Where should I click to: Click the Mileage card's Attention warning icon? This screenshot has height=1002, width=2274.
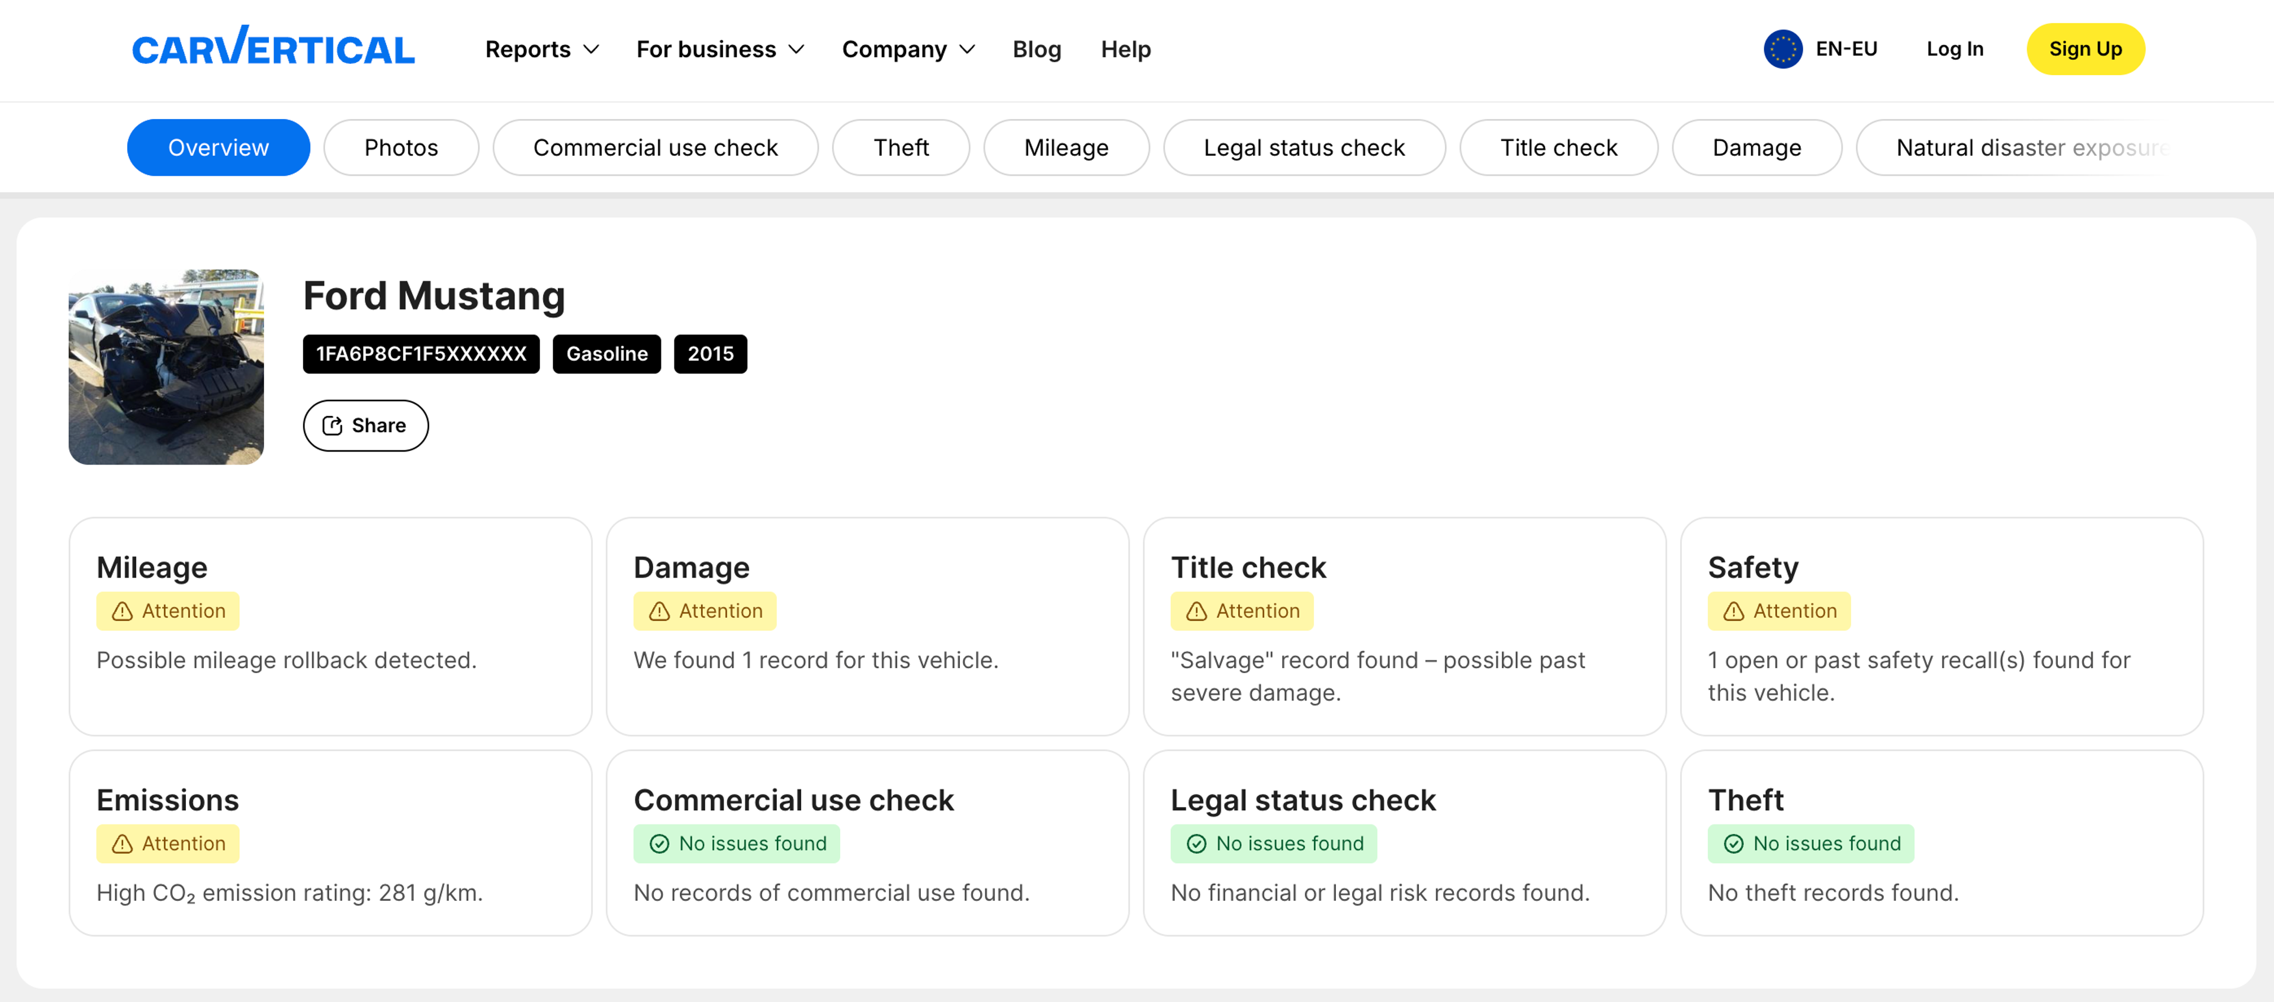[122, 611]
